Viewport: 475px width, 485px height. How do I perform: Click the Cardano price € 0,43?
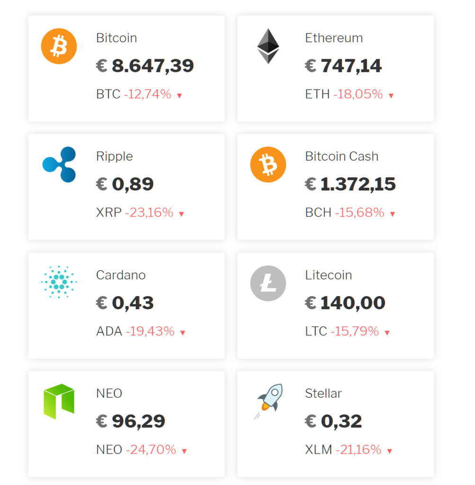125,303
